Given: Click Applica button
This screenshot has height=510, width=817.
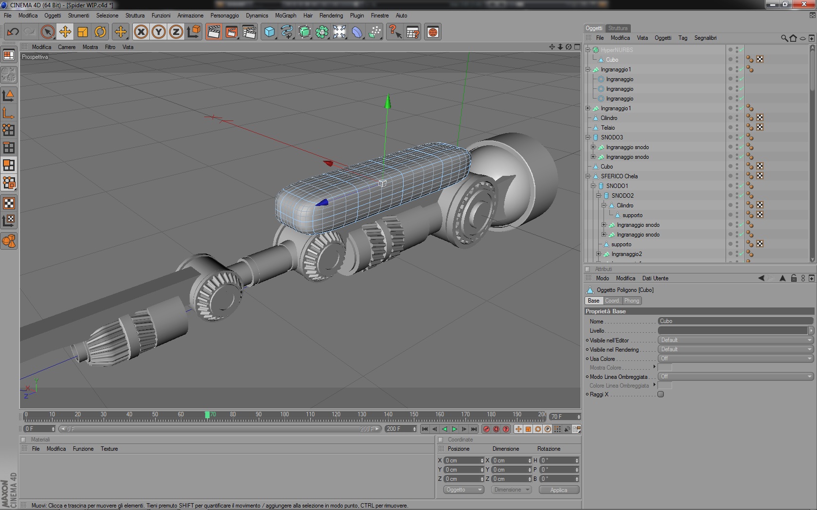Looking at the screenshot, I should click(559, 490).
